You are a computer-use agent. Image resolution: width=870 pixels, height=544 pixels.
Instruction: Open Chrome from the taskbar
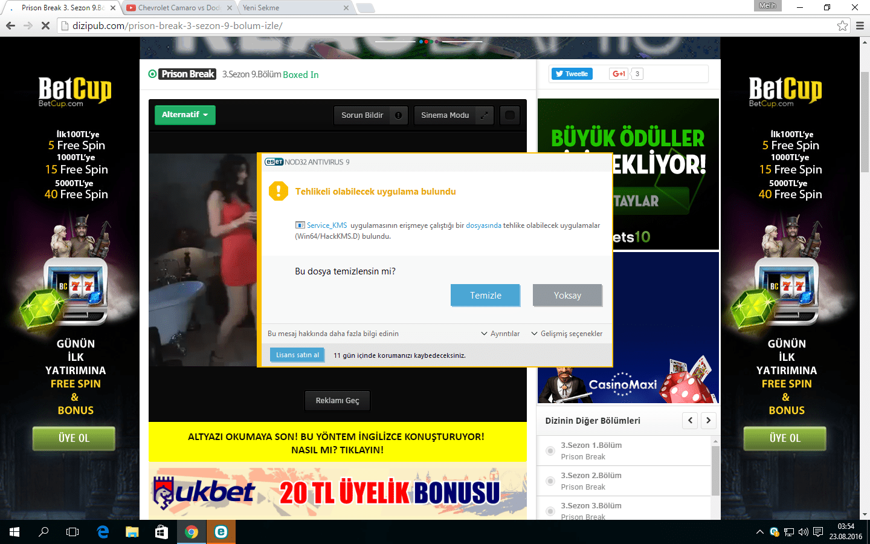pyautogui.click(x=192, y=532)
